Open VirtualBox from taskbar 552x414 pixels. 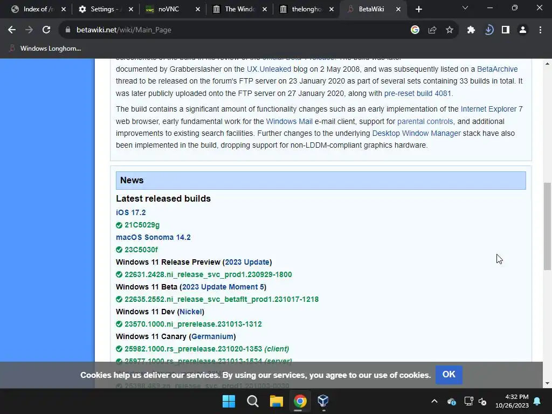323,401
